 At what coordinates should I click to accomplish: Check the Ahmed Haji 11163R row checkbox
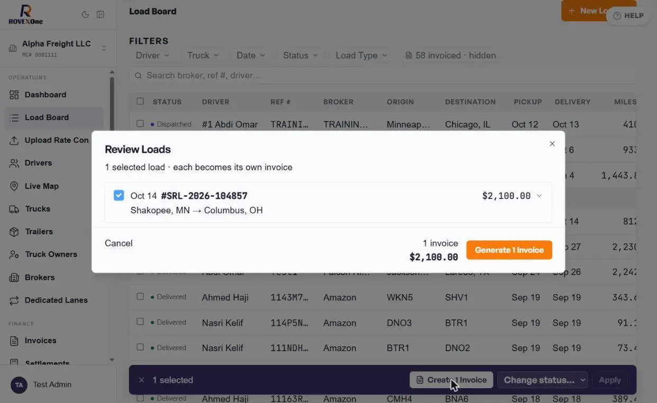[140, 398]
